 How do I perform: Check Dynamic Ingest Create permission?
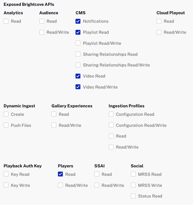click(6, 114)
